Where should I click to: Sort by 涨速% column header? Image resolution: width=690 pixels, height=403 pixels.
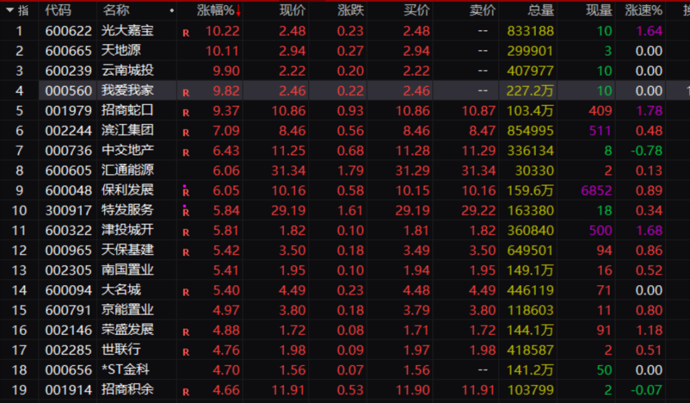643,10
